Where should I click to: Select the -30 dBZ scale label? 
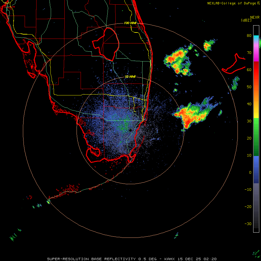click(x=248, y=224)
